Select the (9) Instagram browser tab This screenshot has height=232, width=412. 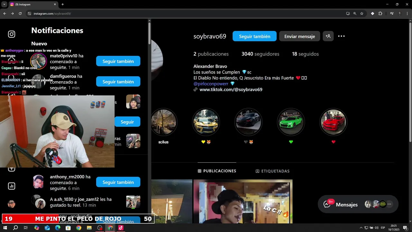tap(33, 5)
